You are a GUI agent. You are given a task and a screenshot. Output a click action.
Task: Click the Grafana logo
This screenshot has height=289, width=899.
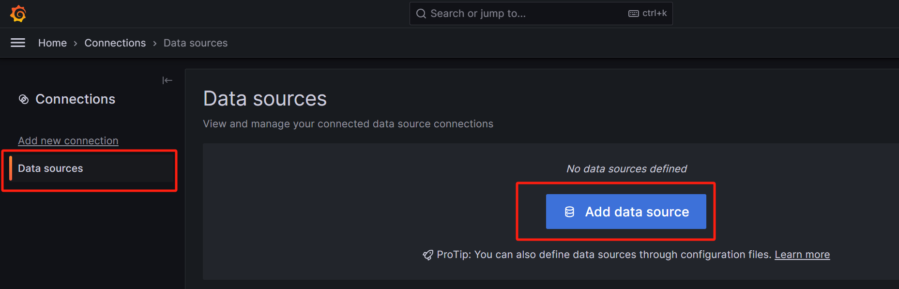[x=18, y=14]
